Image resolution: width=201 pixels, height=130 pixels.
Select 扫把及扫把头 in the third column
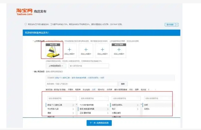(x=117, y=105)
